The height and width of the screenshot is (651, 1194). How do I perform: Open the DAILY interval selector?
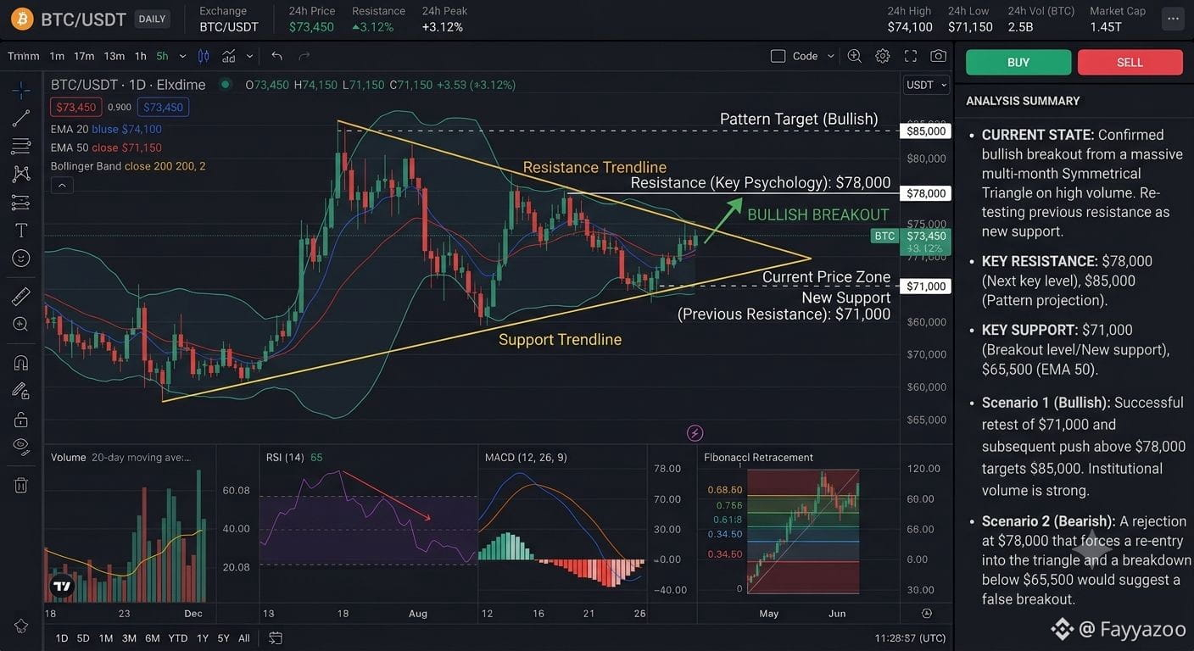tap(153, 19)
